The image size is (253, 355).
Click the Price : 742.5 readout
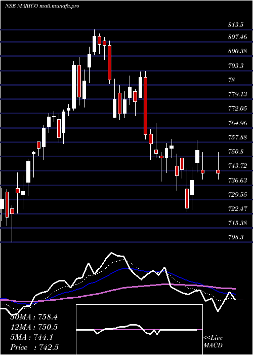35,347
